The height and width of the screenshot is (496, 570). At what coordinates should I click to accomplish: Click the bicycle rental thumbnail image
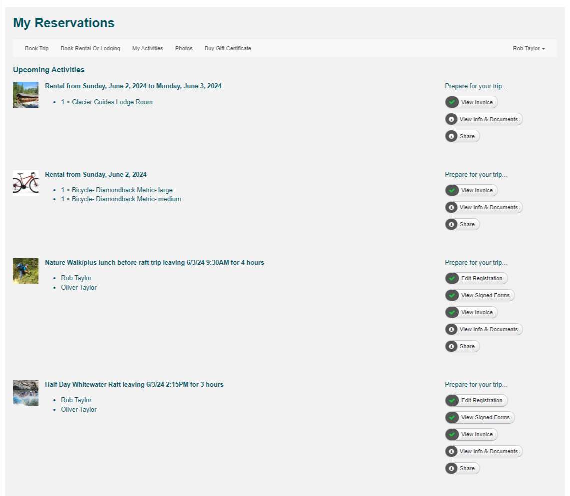26,182
